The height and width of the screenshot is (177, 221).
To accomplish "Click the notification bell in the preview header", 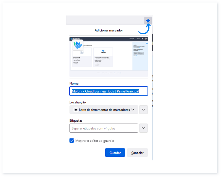I will (142, 39).
